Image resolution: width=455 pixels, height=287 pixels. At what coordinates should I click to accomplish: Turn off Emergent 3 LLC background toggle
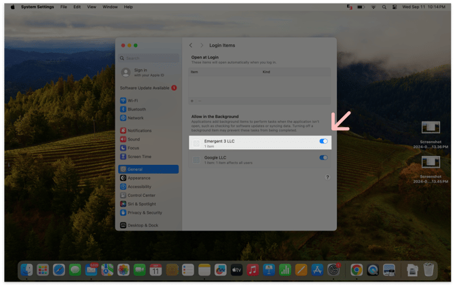pos(323,142)
